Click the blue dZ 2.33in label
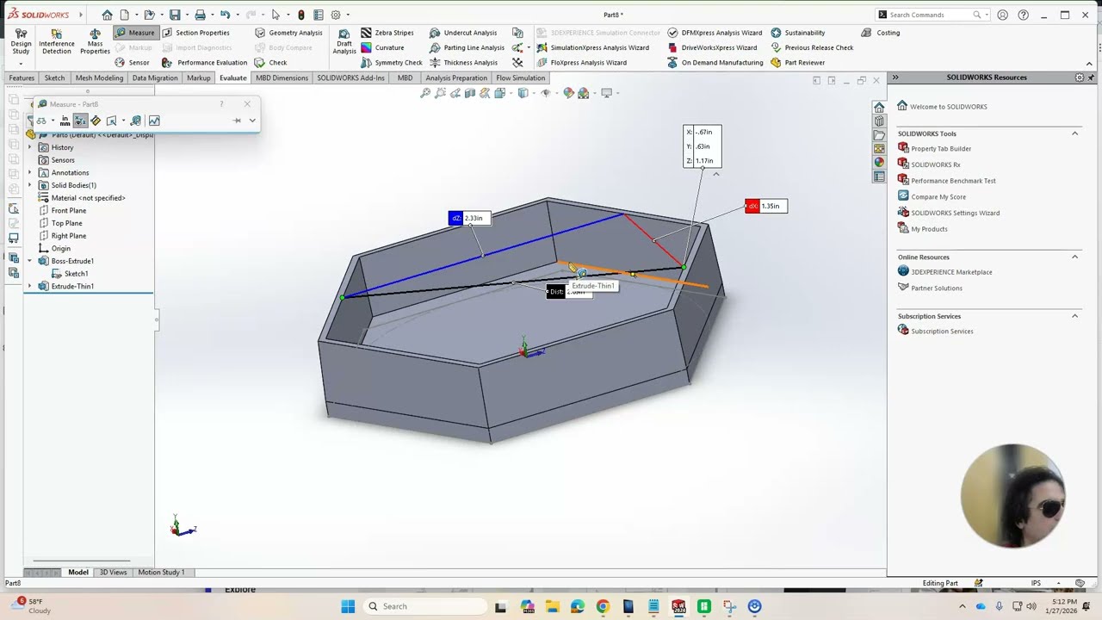1102x620 pixels. pyautogui.click(x=469, y=218)
